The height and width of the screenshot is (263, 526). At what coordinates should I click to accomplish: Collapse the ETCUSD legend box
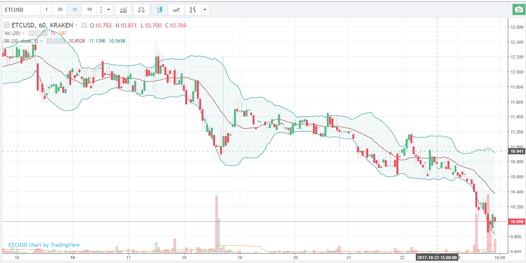7,26
